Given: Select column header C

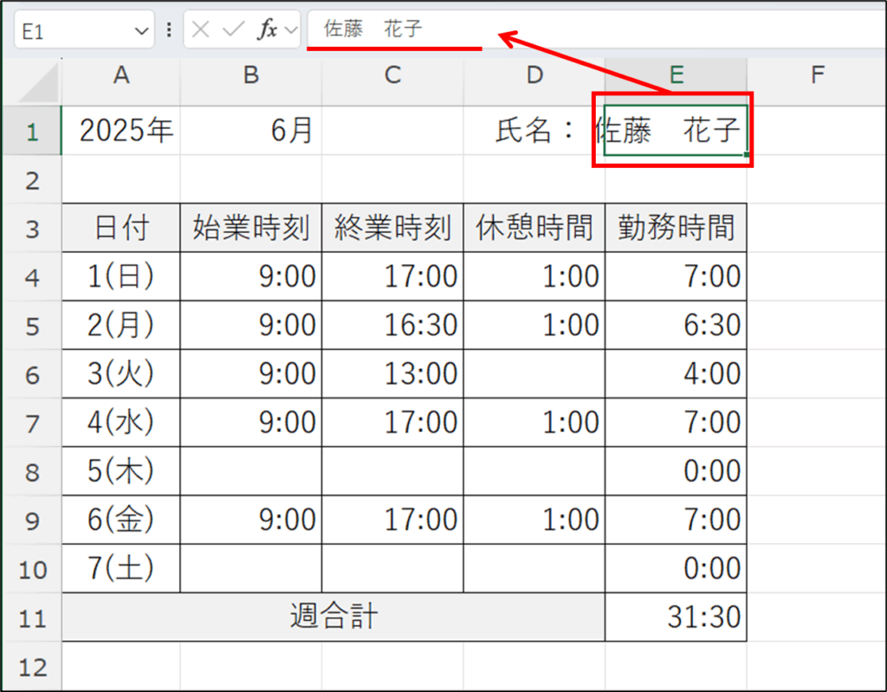Looking at the screenshot, I should click(x=392, y=76).
